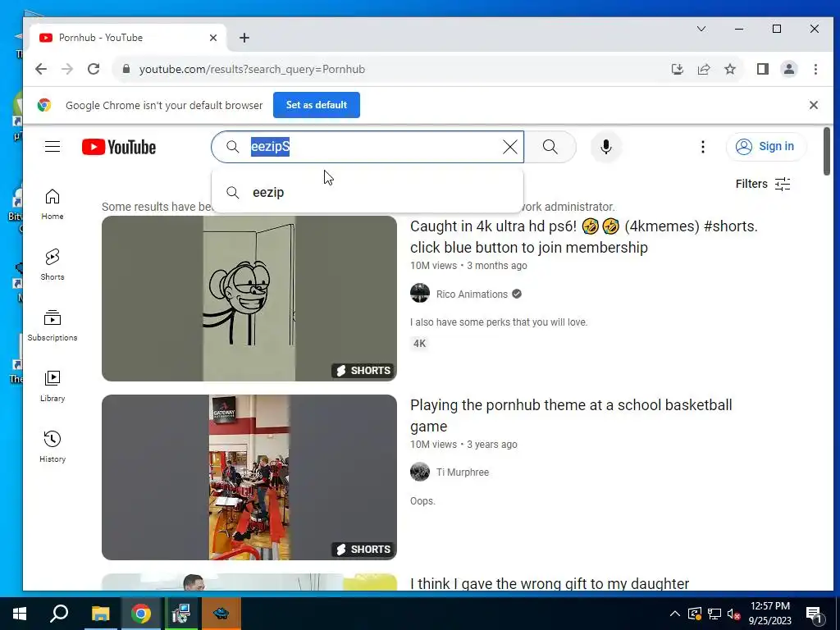Open YouTube settings three-dot menu
840x630 pixels.
coord(703,147)
